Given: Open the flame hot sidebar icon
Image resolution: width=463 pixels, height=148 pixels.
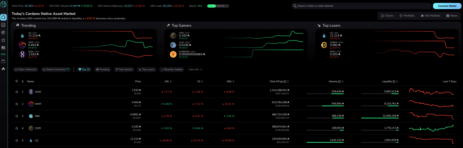Looking at the screenshot, I should 3,69.
